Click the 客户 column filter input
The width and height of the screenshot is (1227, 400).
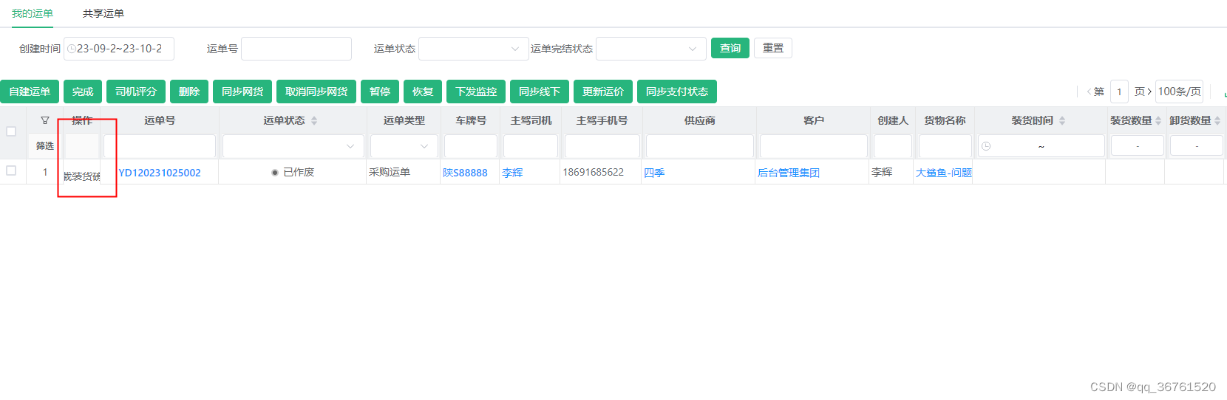(x=814, y=146)
